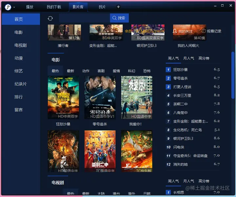
Task: Select the 喜剧 movie filter
Action: click(x=101, y=71)
